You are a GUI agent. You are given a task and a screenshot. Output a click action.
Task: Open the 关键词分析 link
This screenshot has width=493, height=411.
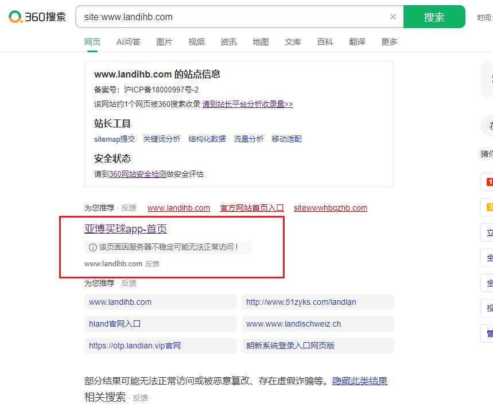tap(162, 139)
